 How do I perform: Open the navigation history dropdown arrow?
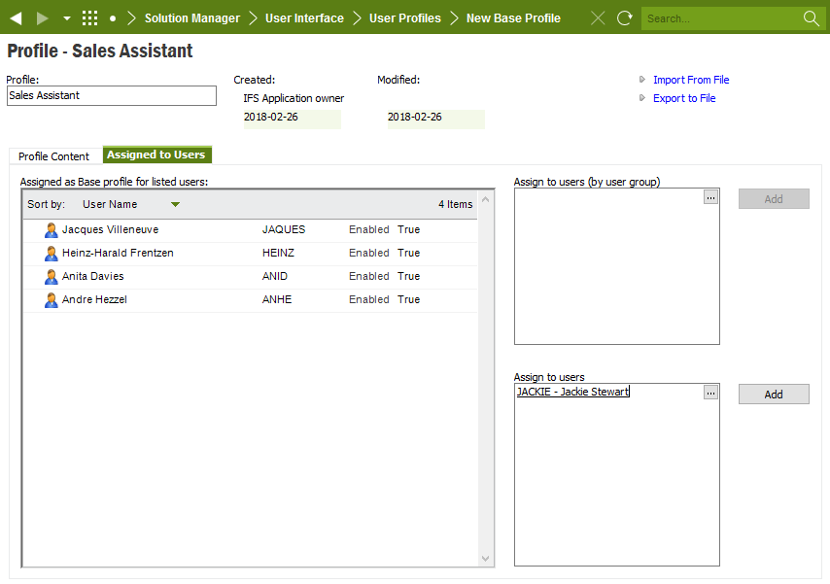point(66,18)
